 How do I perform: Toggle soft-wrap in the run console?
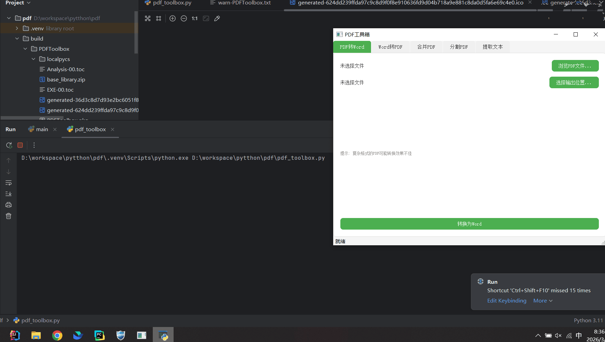coord(9,183)
